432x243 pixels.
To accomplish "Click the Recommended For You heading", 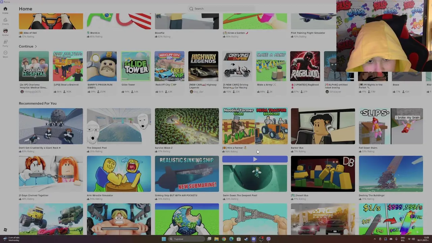I will (x=37, y=103).
